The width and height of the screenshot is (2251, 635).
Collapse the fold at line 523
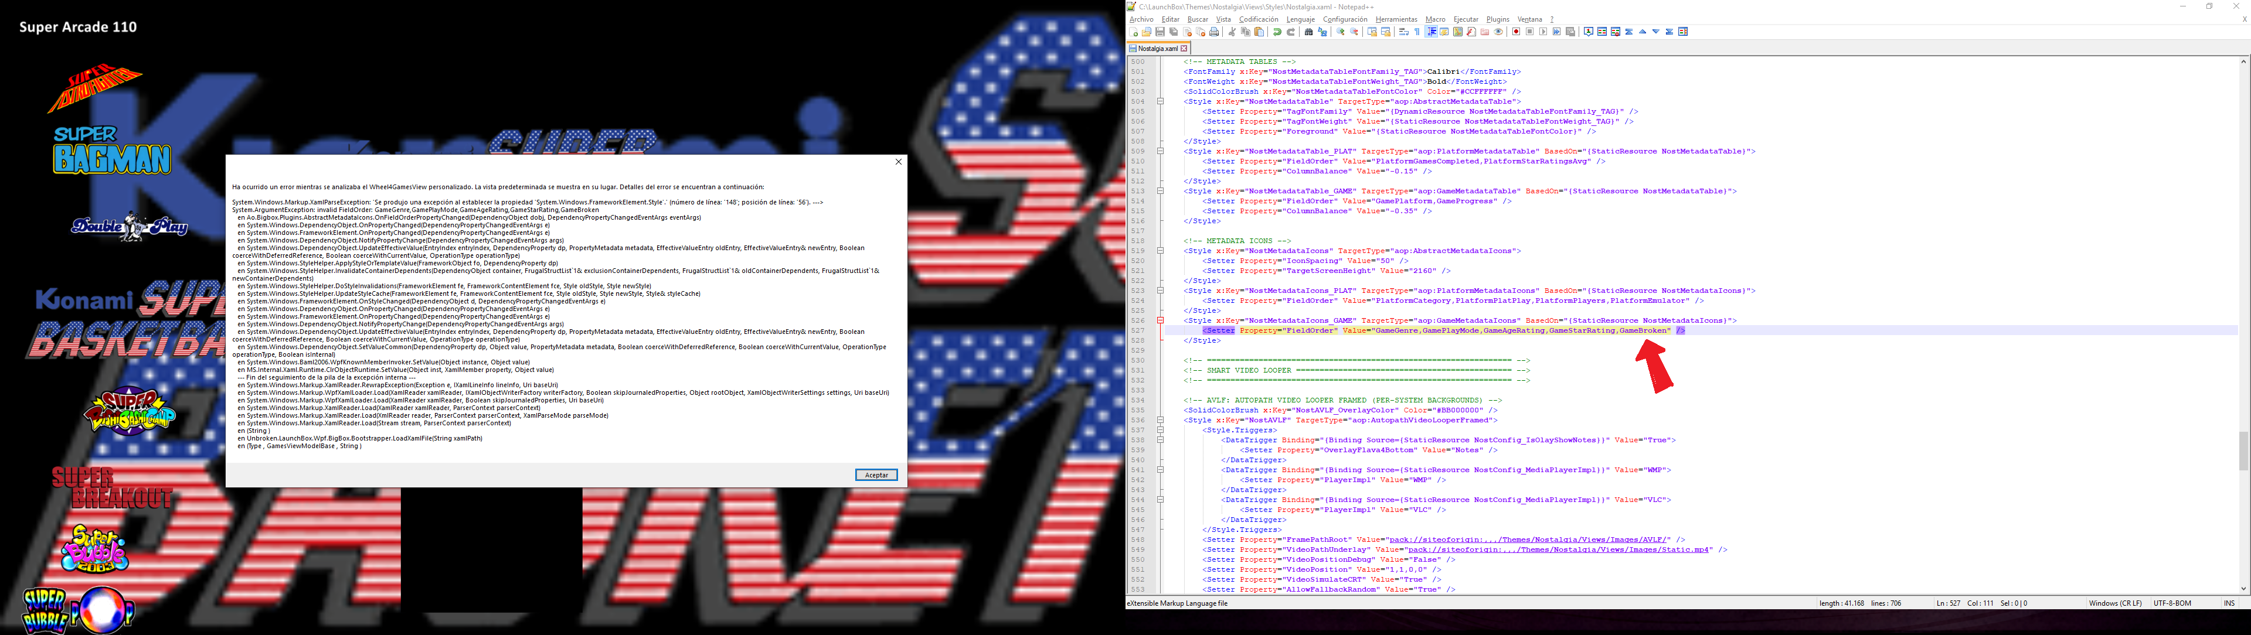click(1161, 291)
